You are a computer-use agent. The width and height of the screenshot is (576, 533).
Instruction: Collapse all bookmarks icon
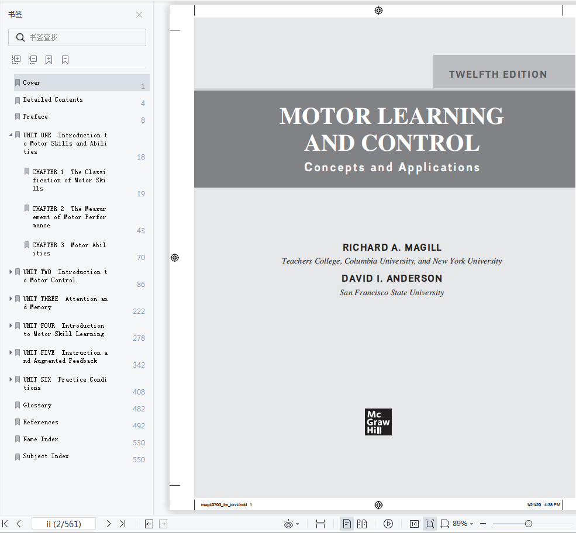[33, 60]
